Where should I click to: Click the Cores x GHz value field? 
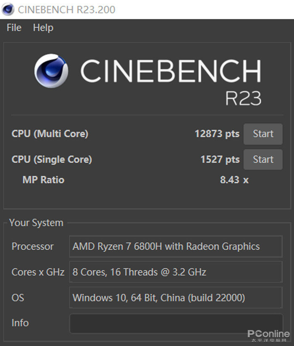176,272
